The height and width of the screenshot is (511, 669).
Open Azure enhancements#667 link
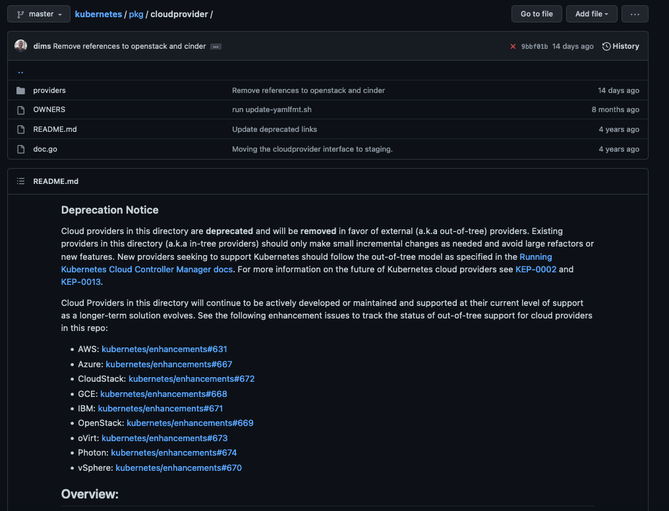pyautogui.click(x=169, y=364)
